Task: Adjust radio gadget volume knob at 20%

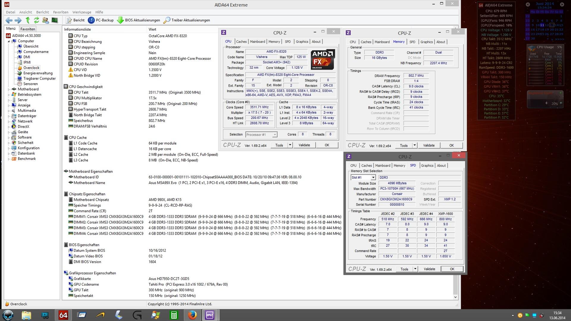Action: point(561,103)
